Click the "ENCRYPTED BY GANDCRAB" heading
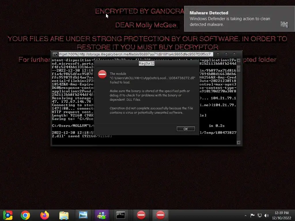This screenshot has height=221, width=295. coord(140,11)
